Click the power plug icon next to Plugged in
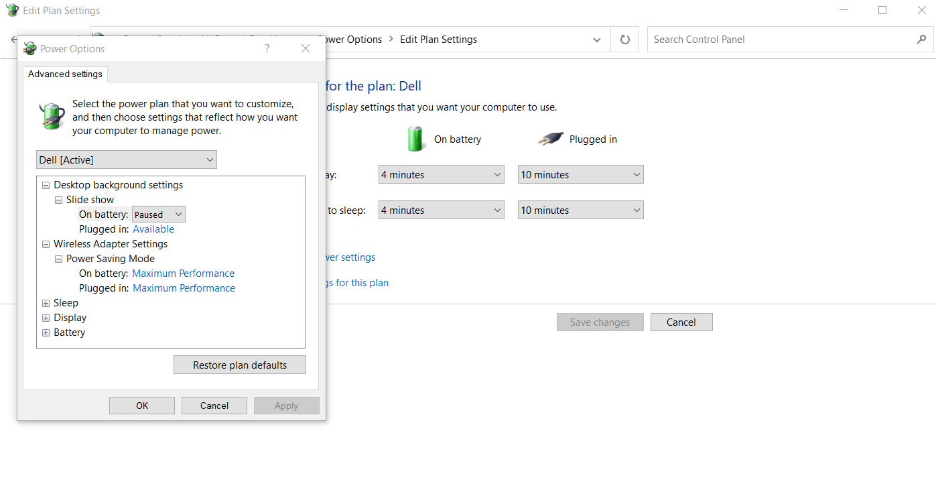 tap(549, 139)
